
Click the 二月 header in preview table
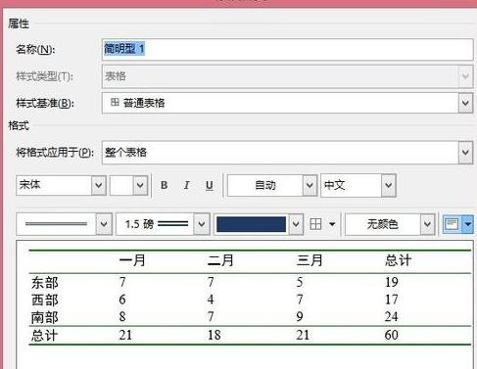pyautogui.click(x=220, y=260)
